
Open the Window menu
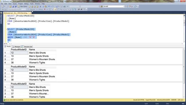[x=37, y=4]
